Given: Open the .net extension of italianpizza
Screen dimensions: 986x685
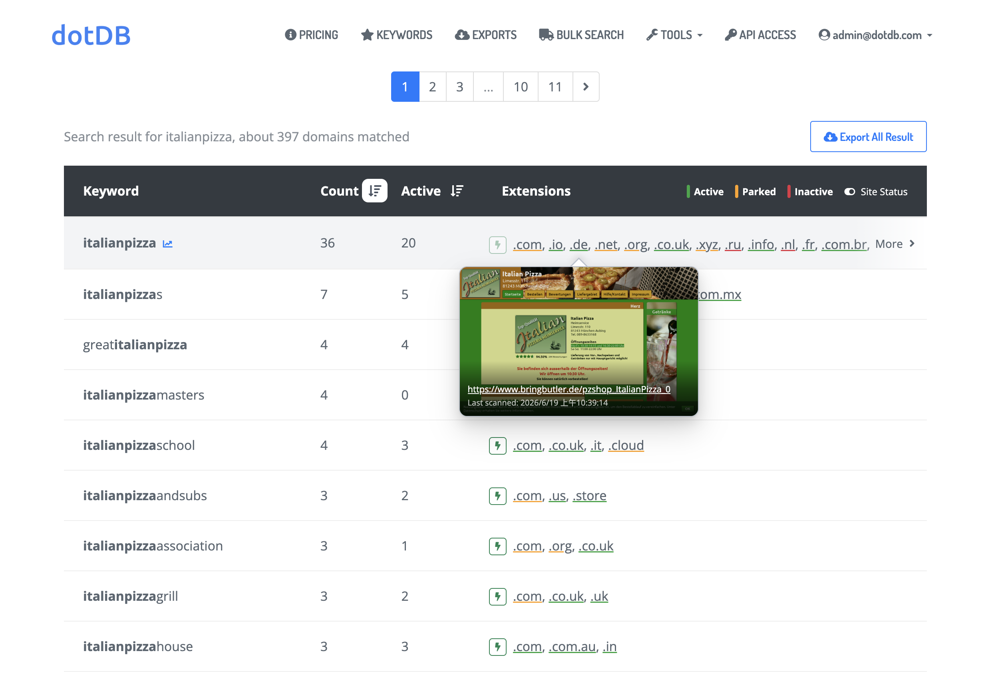Looking at the screenshot, I should pos(606,244).
